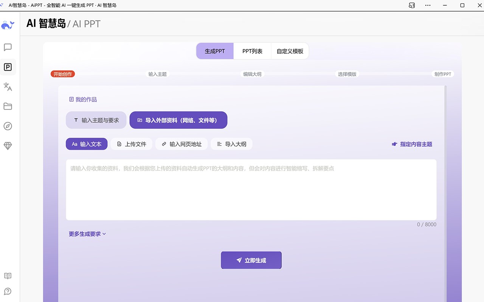
Task: Open the compass explore icon in sidebar
Action: click(8, 126)
